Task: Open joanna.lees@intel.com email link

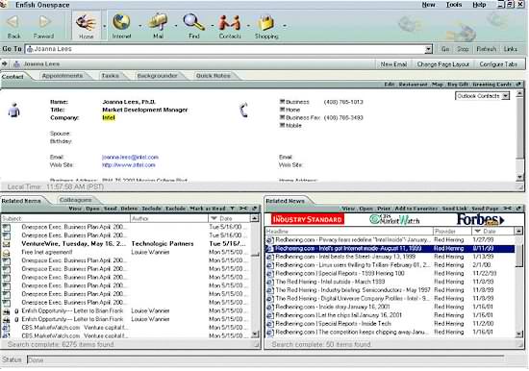Action: click(130, 158)
